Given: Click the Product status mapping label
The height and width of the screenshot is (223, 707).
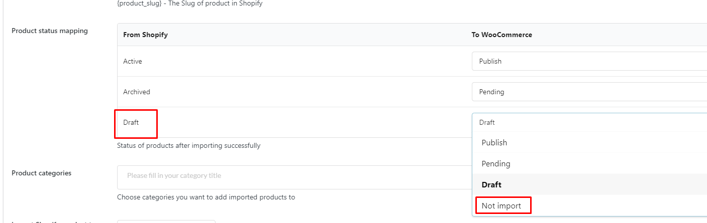Looking at the screenshot, I should tap(50, 31).
